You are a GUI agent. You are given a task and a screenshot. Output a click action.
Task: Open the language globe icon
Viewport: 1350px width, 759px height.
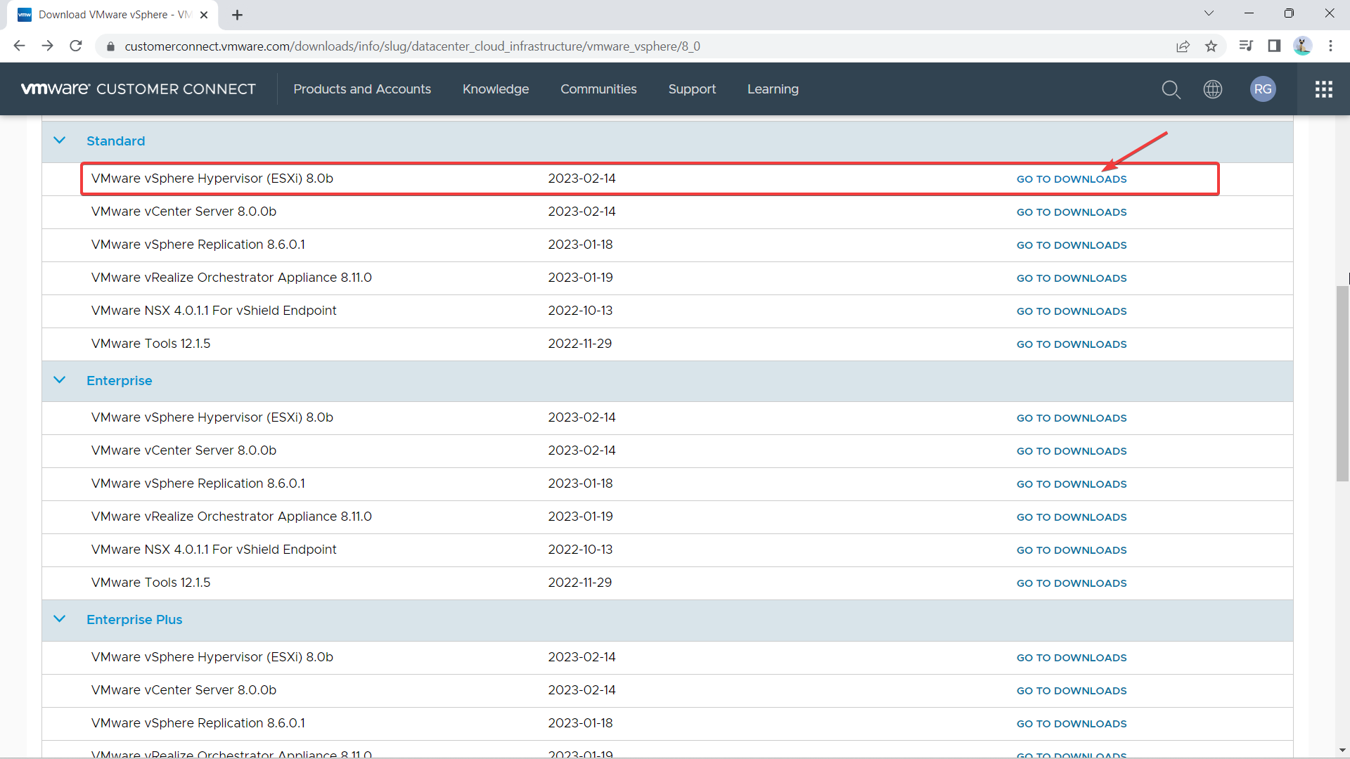click(x=1213, y=89)
